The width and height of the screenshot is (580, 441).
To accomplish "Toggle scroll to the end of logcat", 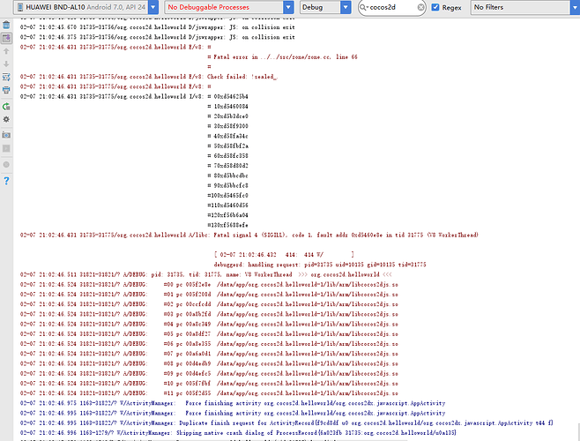I will pyautogui.click(x=6, y=38).
